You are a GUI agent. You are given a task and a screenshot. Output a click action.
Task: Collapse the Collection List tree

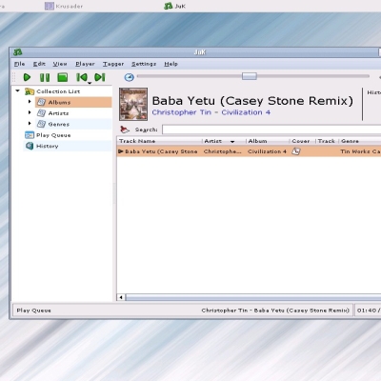(x=18, y=91)
